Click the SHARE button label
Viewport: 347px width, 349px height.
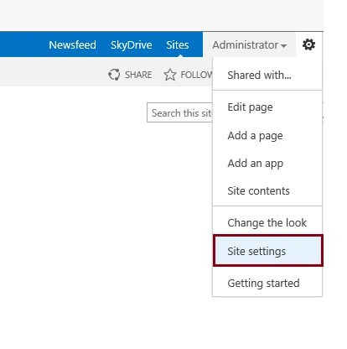tap(138, 75)
